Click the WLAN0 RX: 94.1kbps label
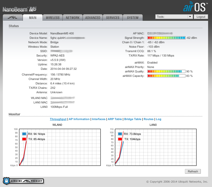This screenshot has width=212, height=187. 37,134
